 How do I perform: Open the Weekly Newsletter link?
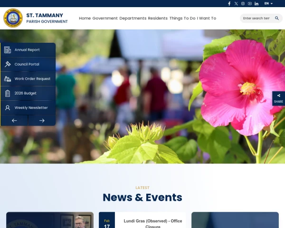[31, 108]
